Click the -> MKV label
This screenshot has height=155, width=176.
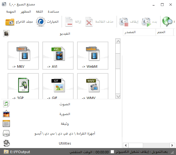18,66
